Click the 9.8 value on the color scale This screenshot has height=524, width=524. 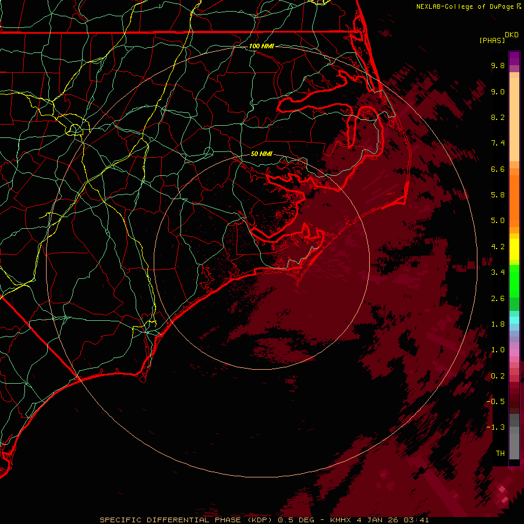click(x=498, y=65)
